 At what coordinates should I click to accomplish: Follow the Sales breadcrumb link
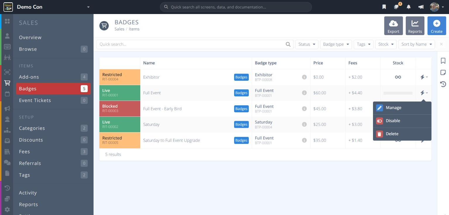[119, 29]
